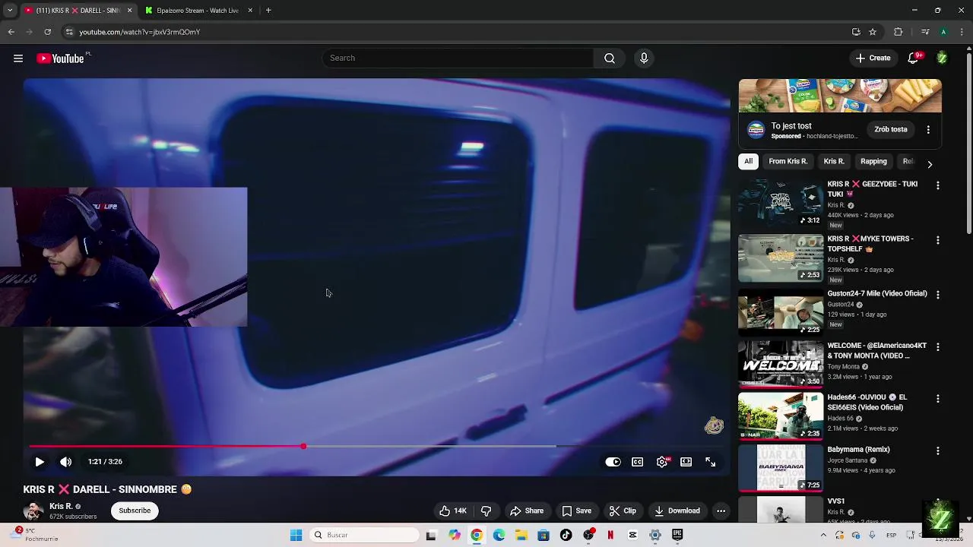Subscribe to Kris R. channel
Image resolution: width=973 pixels, height=547 pixels.
coord(135,511)
